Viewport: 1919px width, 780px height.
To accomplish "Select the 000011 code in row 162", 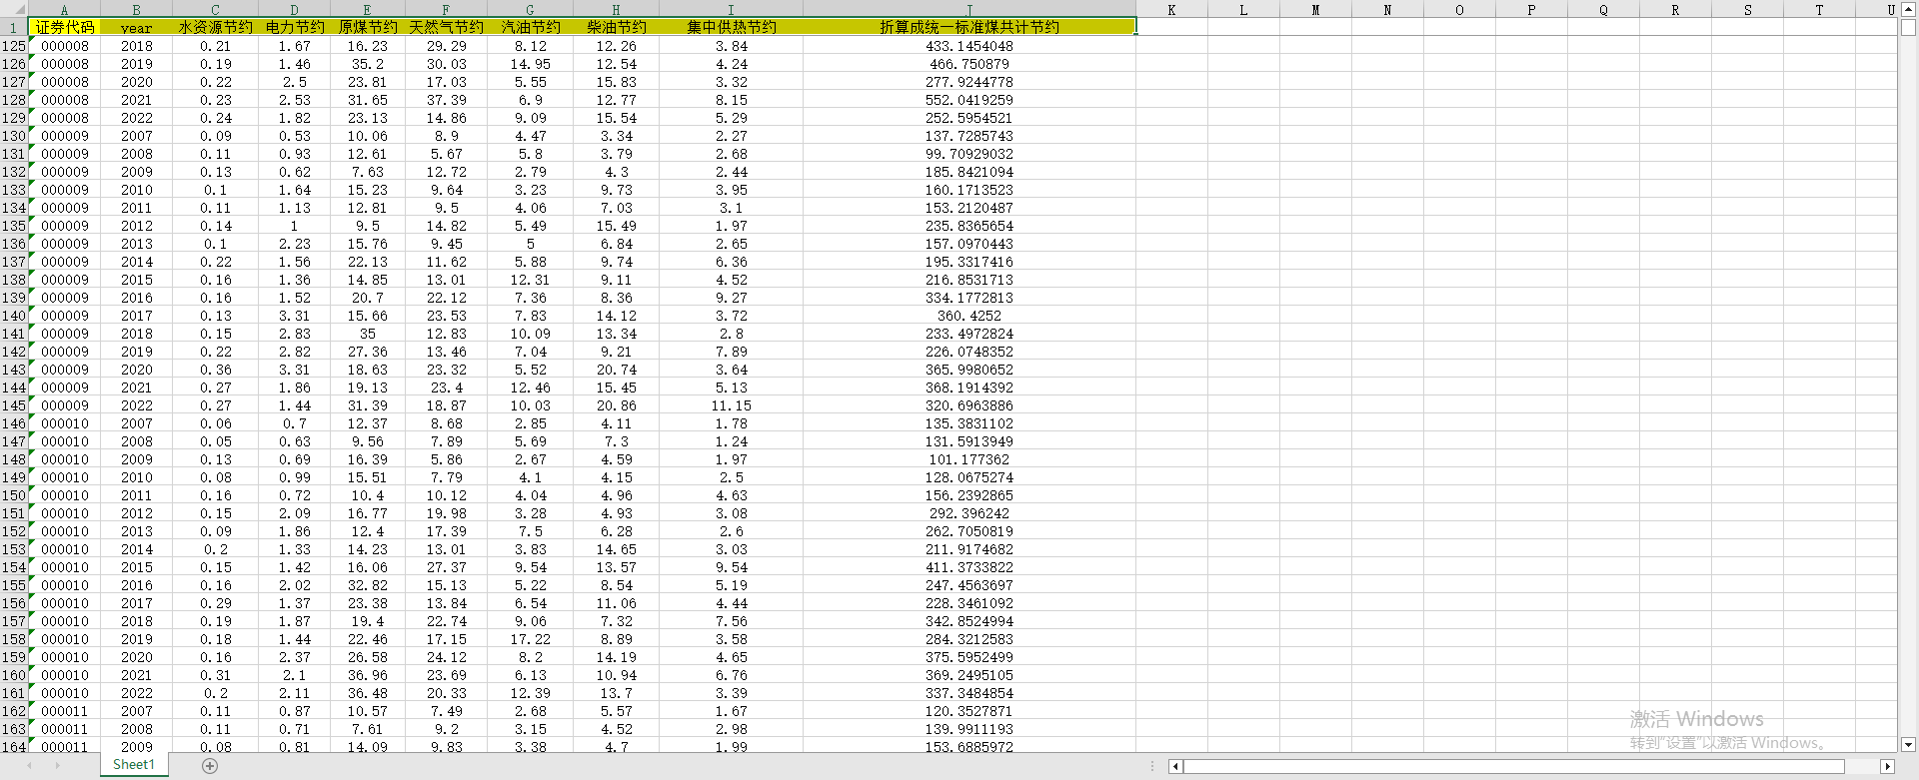I will point(65,711).
